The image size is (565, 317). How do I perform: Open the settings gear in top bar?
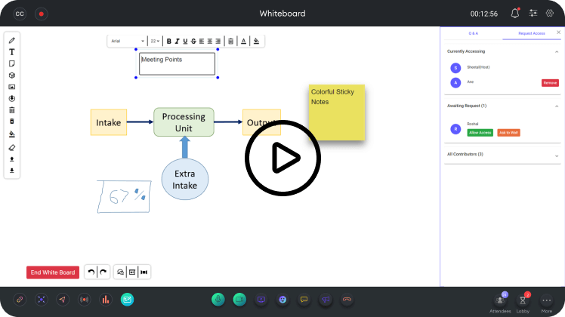(549, 14)
